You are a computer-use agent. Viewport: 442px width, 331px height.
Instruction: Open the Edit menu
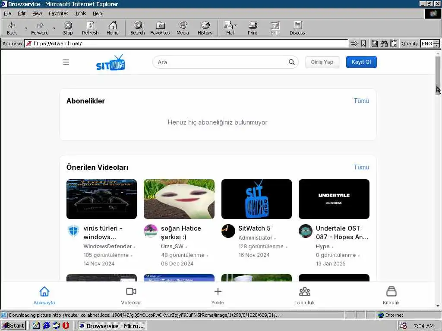click(22, 13)
